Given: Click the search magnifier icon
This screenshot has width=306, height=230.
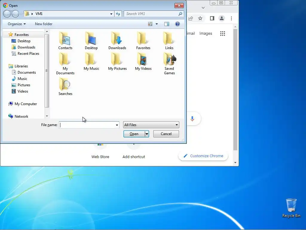Looking at the screenshot, I should pos(180,14).
